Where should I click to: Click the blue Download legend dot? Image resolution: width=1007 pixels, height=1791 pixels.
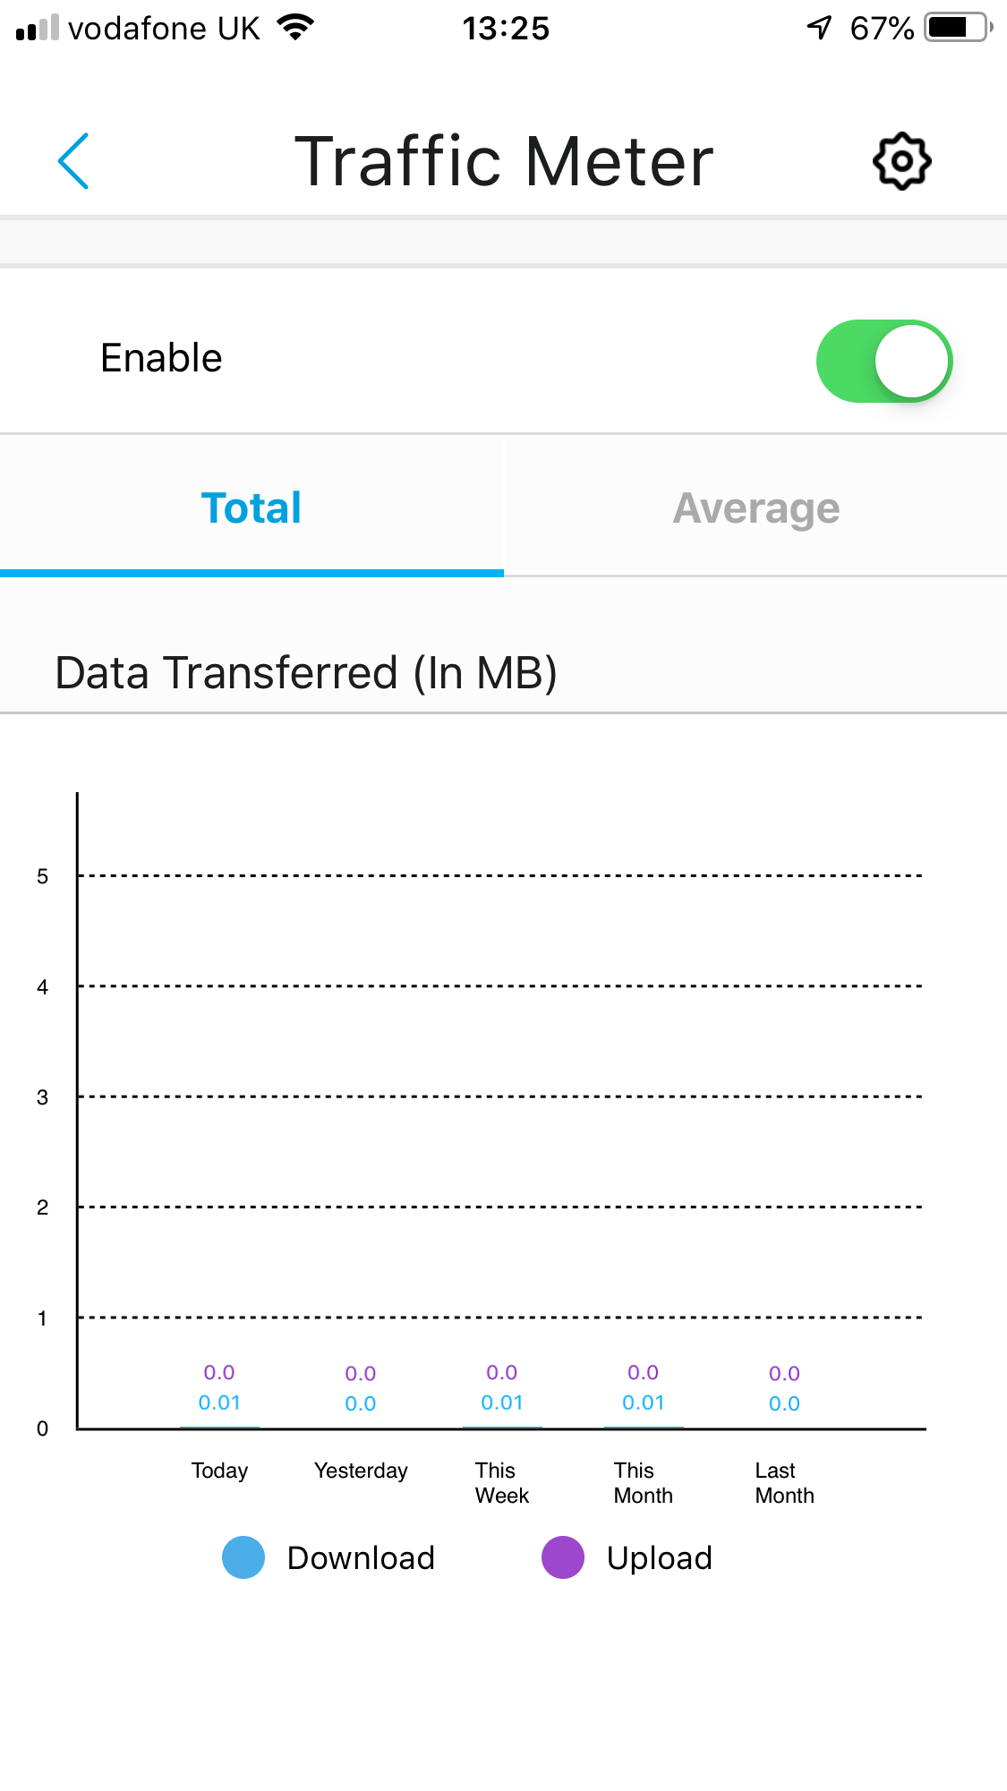click(x=243, y=1557)
